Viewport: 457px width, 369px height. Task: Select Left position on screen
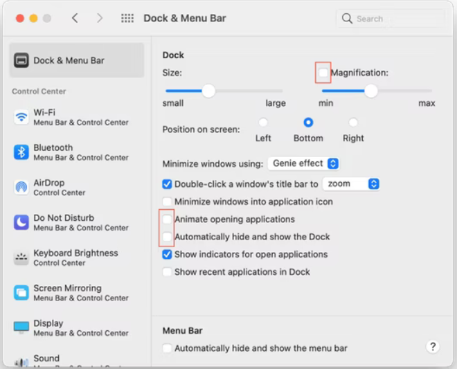tap(263, 123)
